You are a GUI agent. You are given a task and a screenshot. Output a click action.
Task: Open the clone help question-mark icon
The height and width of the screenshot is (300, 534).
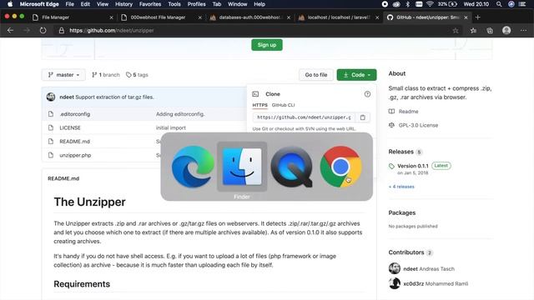[367, 94]
